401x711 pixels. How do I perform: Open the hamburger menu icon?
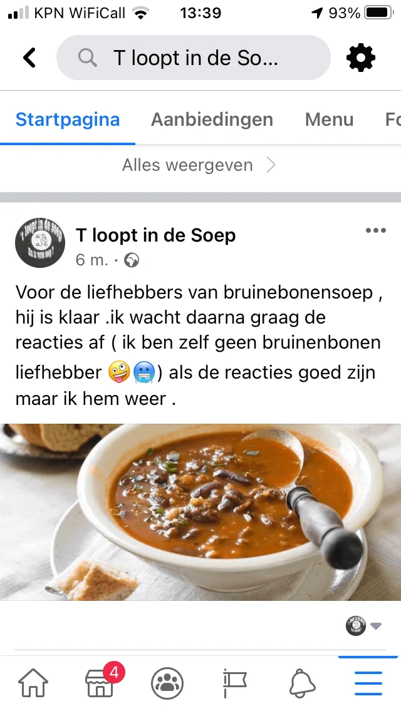click(368, 683)
